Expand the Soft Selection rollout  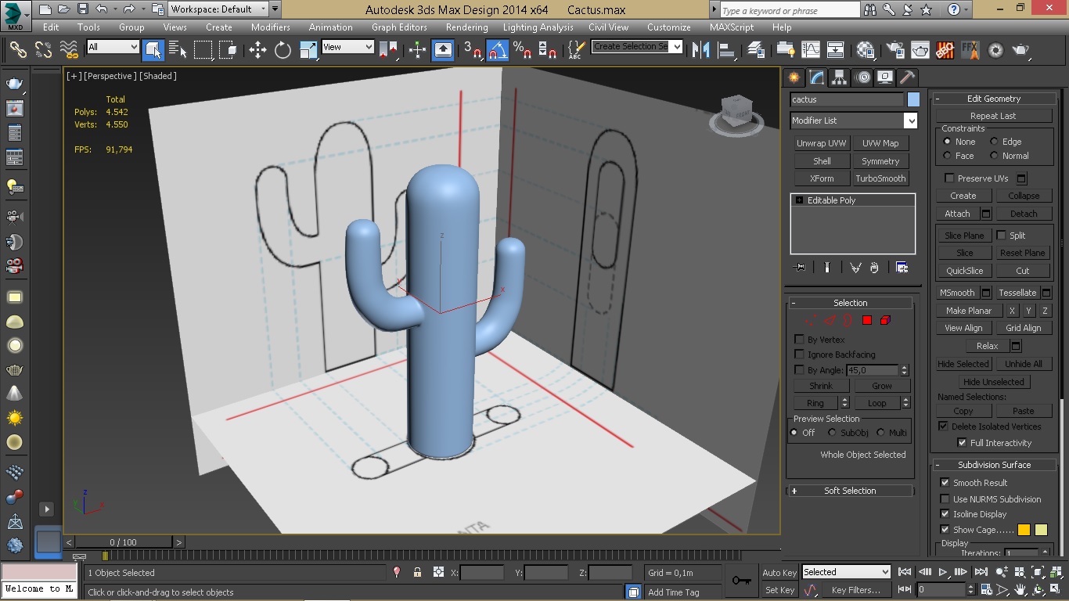850,491
